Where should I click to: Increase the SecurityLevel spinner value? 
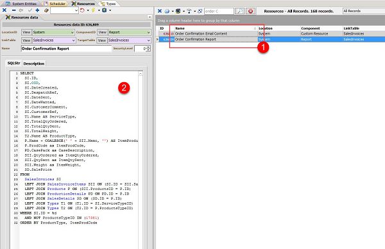(148, 47)
